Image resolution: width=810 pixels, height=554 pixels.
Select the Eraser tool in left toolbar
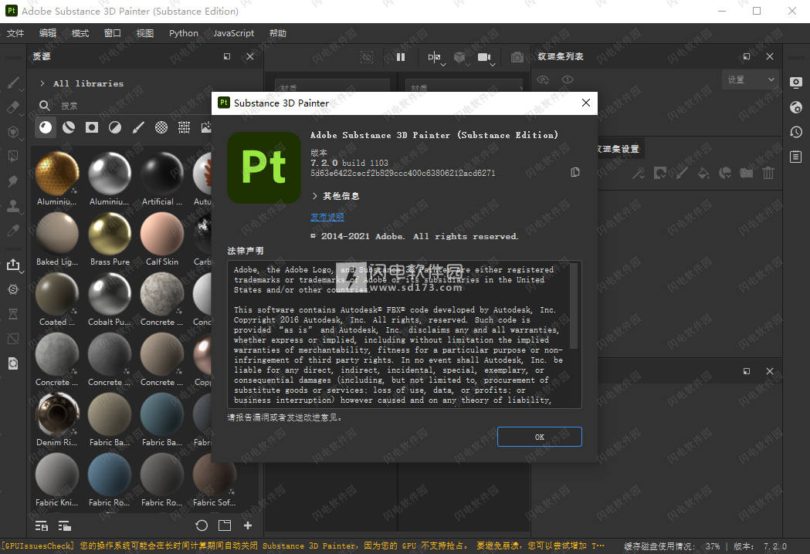(13, 107)
